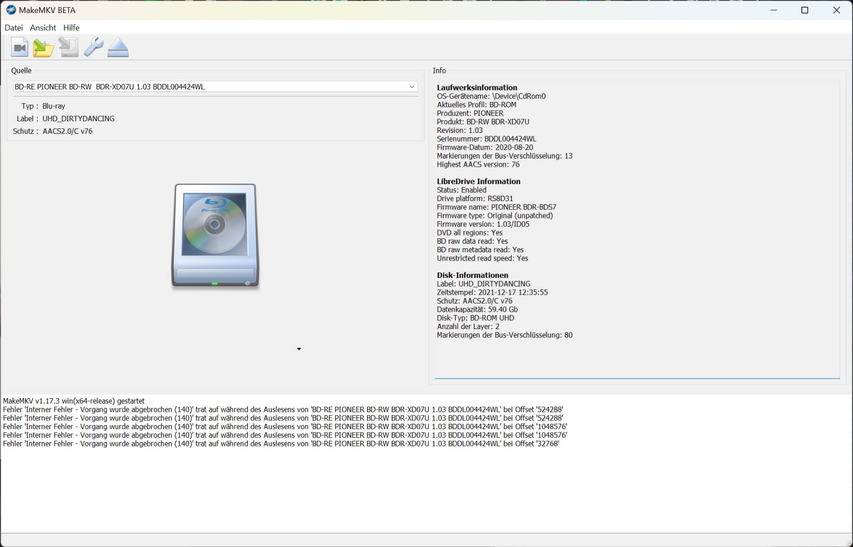
Task: Click the Produzent: PIONEER line
Action: [x=470, y=113]
